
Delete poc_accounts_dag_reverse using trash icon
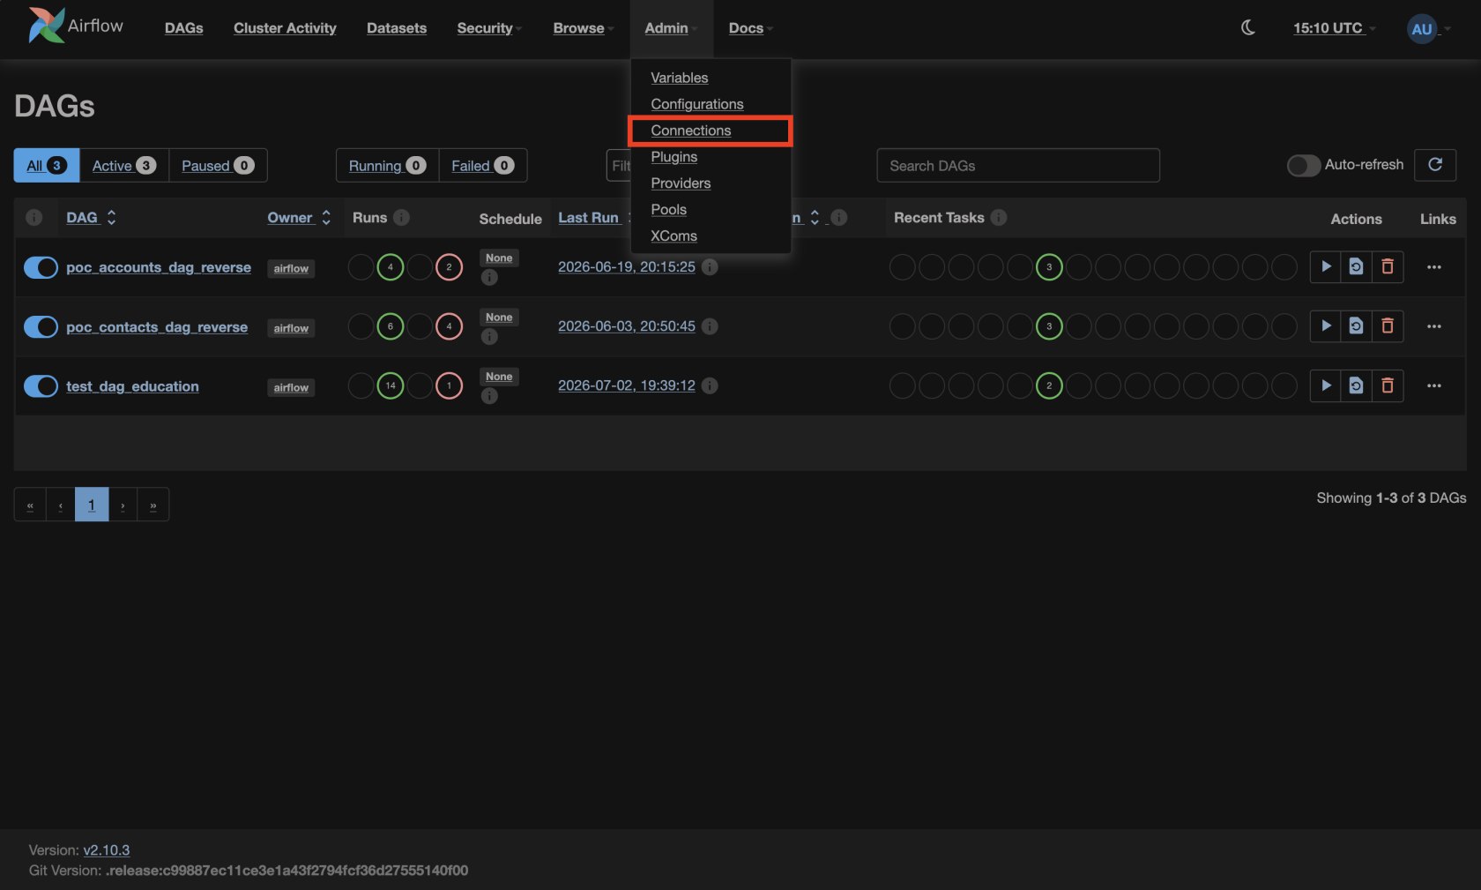(1388, 266)
